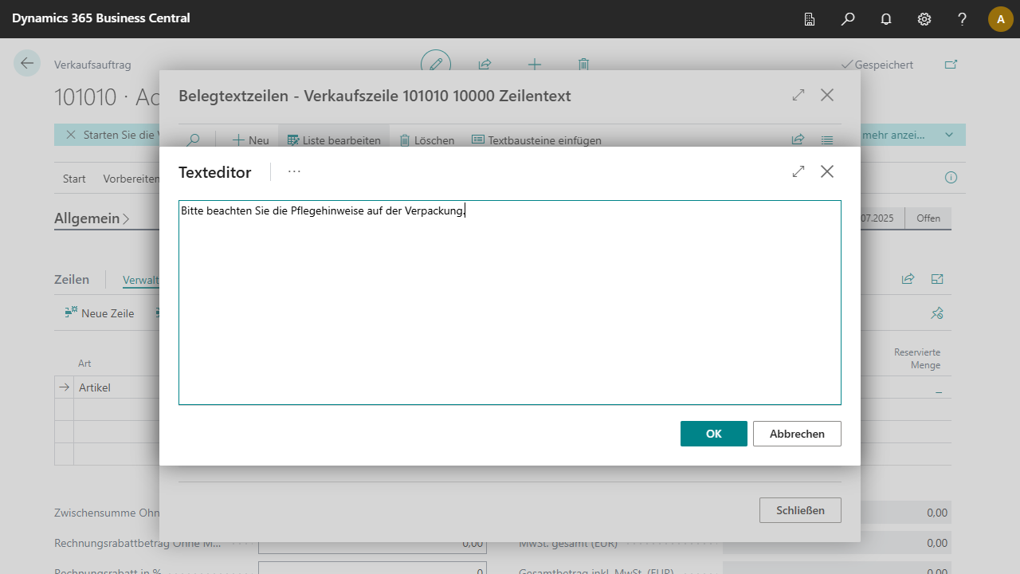The height and width of the screenshot is (574, 1020).
Task: Expand the Texteditor dialog to full size
Action: tap(798, 171)
